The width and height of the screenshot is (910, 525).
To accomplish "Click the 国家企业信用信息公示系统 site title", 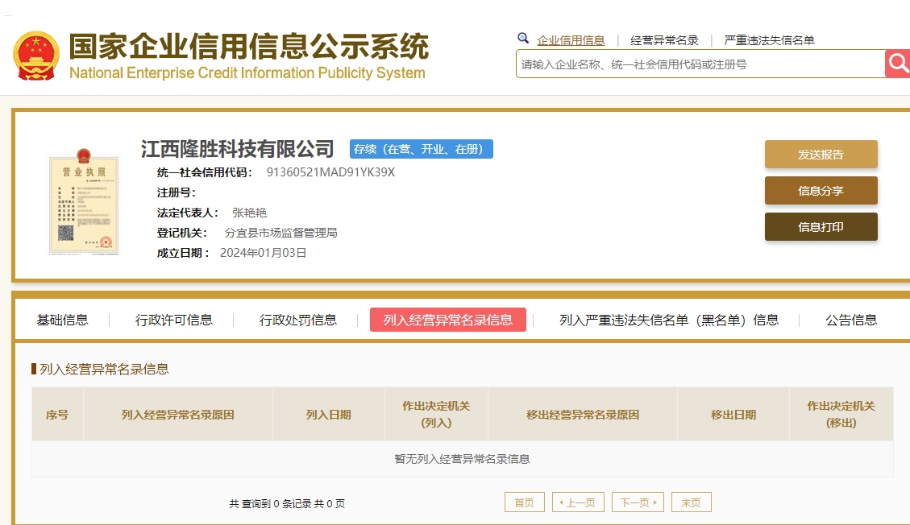I will pyautogui.click(x=249, y=47).
